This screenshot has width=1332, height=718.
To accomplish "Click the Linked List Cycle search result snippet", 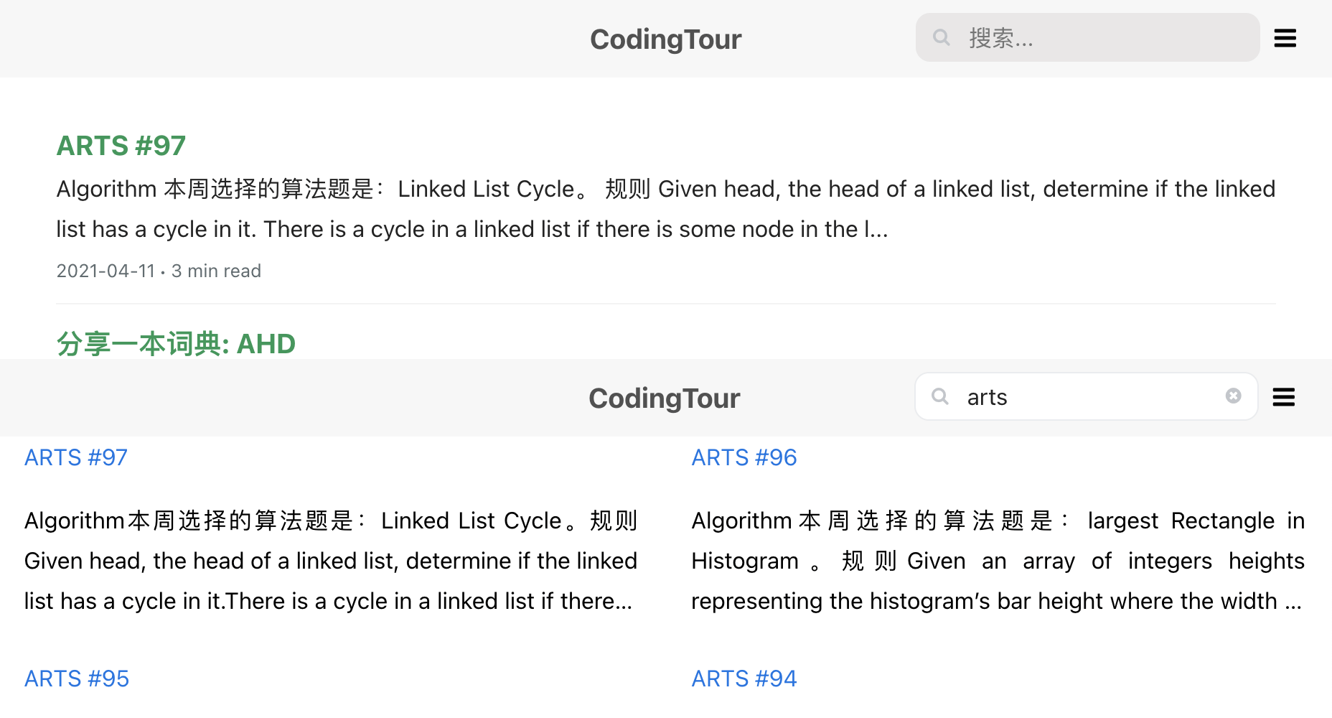I will [330, 561].
